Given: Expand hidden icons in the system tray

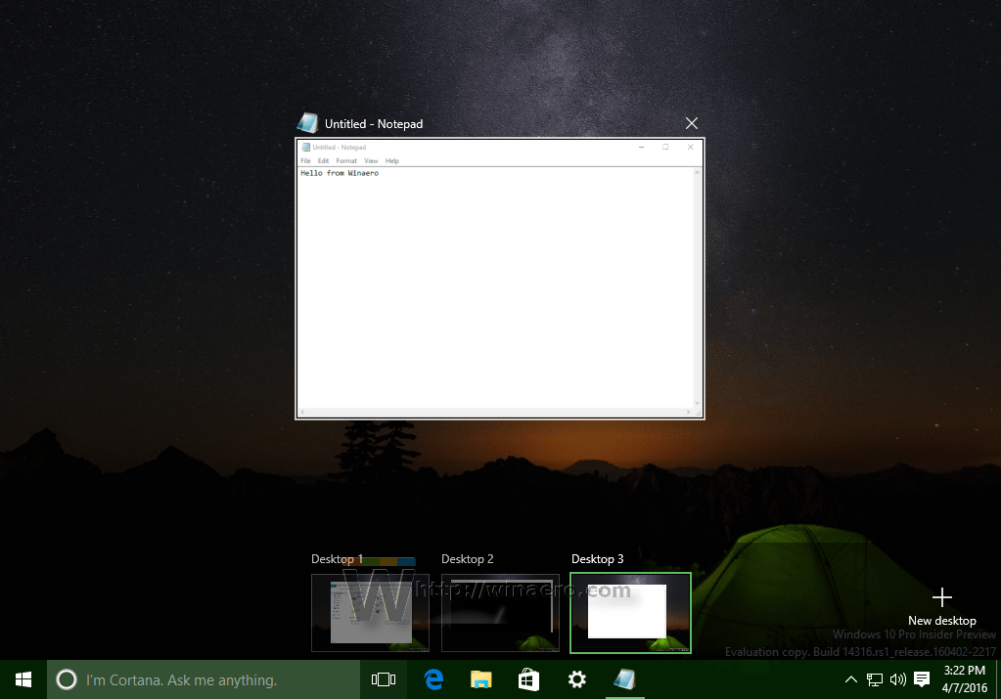Looking at the screenshot, I should pos(850,678).
